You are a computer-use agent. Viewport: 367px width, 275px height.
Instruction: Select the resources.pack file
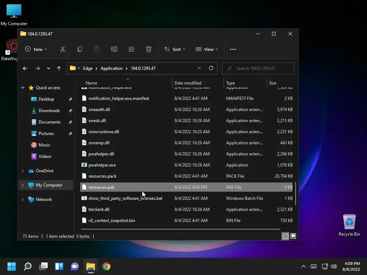[186, 176]
